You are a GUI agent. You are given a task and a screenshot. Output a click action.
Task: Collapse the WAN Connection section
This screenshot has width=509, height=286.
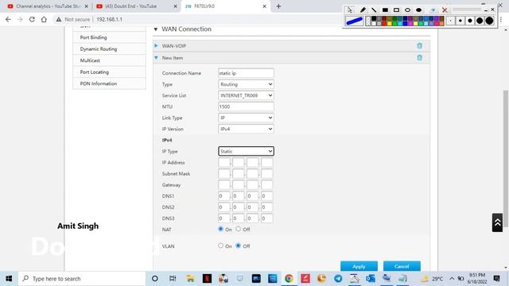pyautogui.click(x=156, y=29)
